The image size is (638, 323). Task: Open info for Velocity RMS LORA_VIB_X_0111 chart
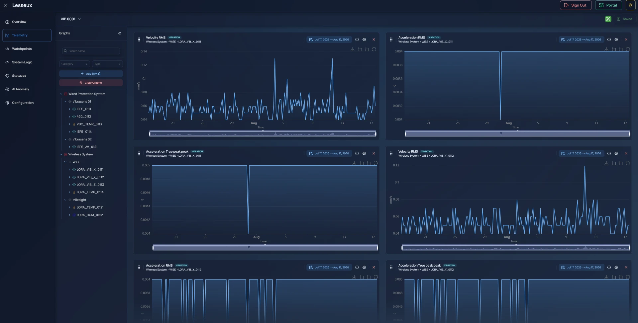coord(357,40)
